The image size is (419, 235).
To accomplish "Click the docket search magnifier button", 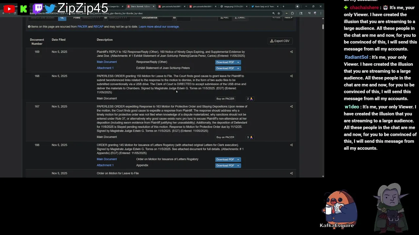I will [x=62, y=18].
